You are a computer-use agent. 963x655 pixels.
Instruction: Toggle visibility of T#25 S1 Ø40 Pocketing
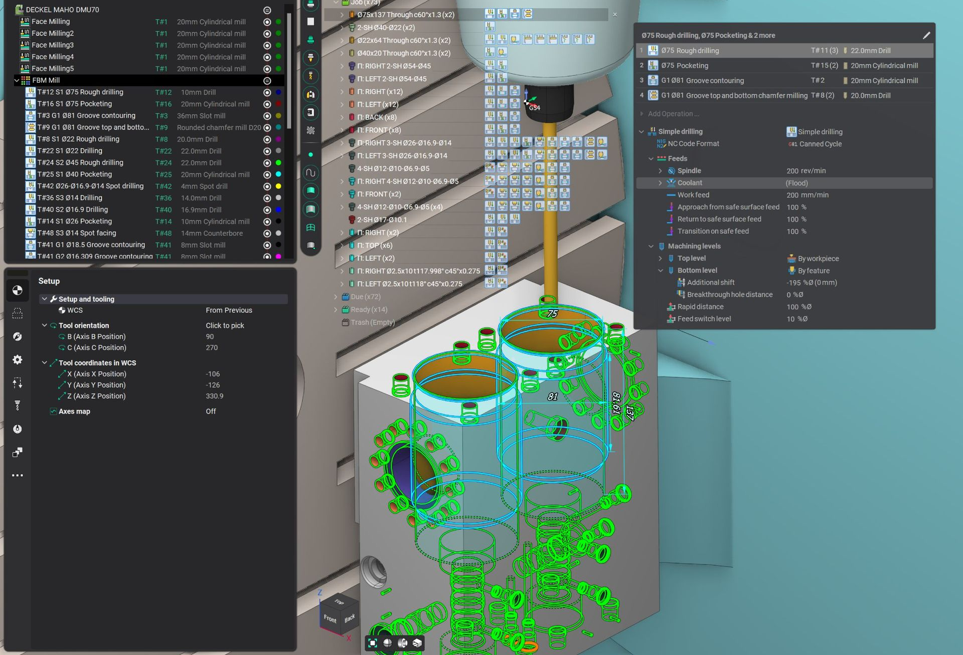click(267, 174)
